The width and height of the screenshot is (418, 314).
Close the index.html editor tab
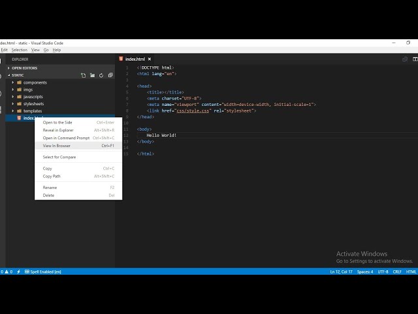pyautogui.click(x=150, y=59)
